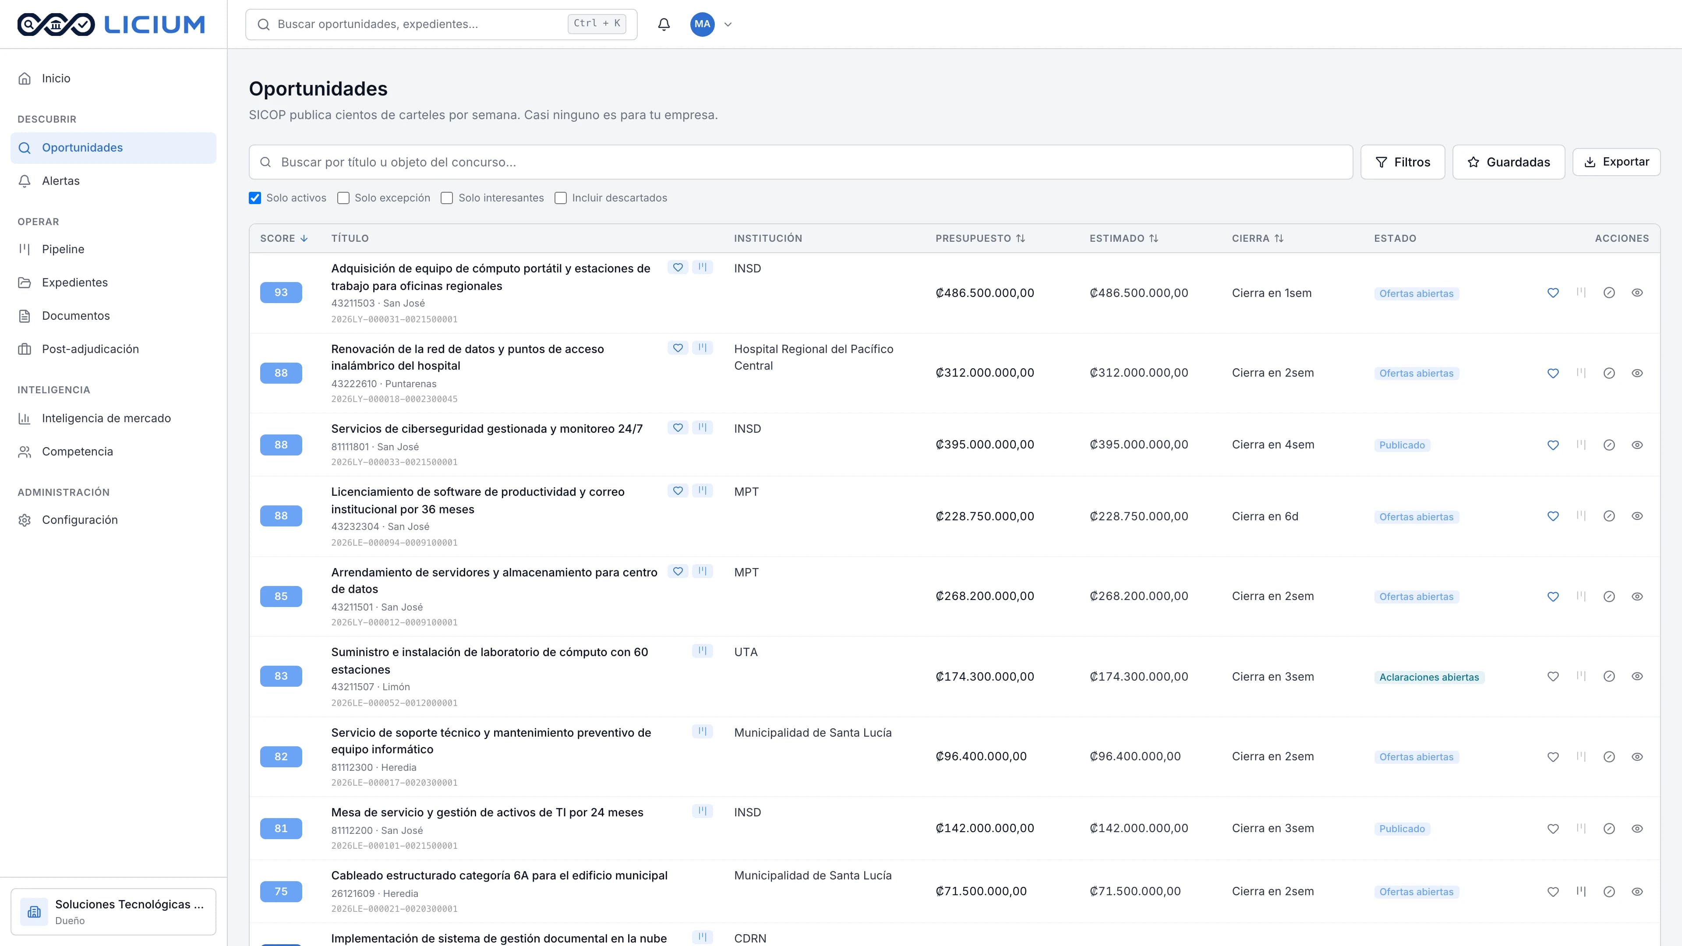
Task: Click heart in Suministro laboratorio de cómputo row
Action: pyautogui.click(x=1553, y=676)
